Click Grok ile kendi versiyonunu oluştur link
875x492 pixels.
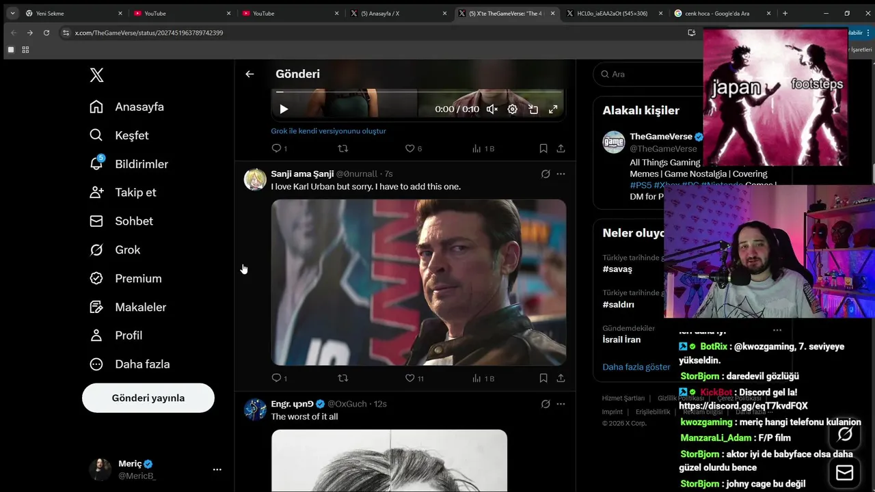[329, 131]
